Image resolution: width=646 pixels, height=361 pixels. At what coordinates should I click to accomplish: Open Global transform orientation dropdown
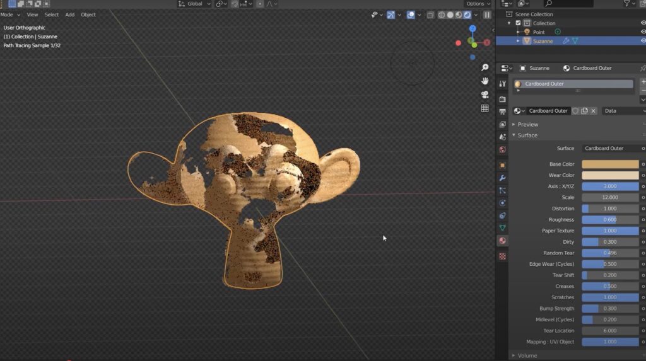(x=194, y=4)
